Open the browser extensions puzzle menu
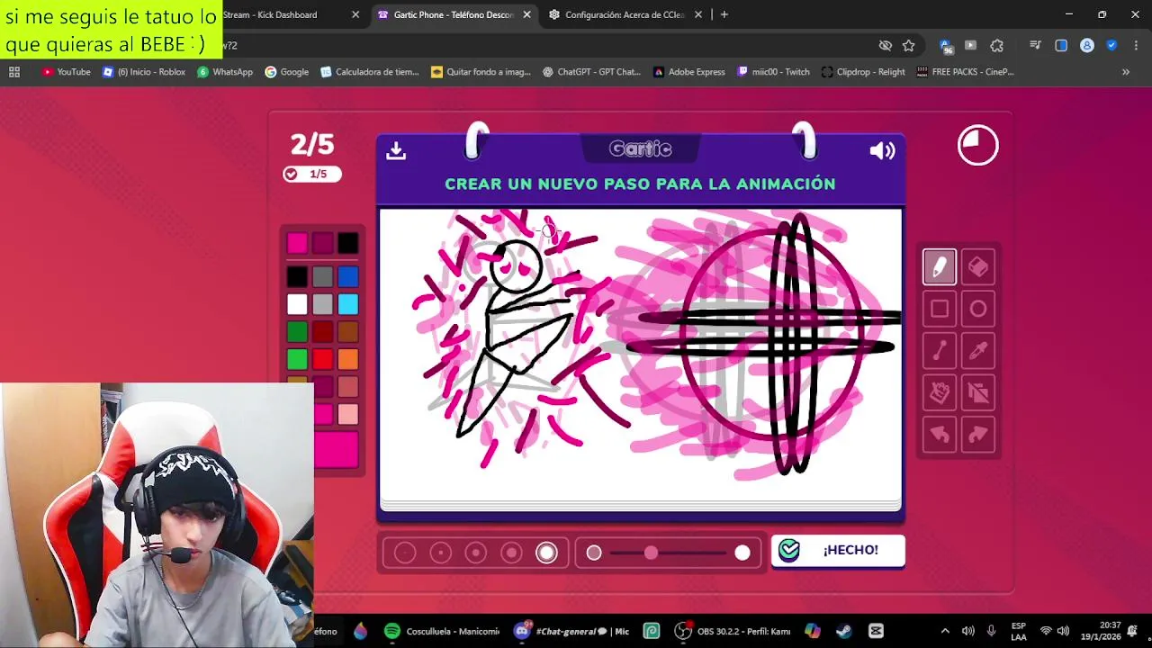Screen dimensions: 1152x648 click(x=996, y=45)
